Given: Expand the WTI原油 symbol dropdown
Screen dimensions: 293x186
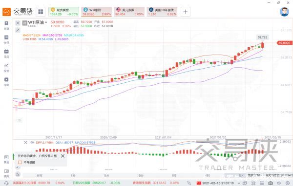Looking at the screenshot, I should click(x=46, y=22).
